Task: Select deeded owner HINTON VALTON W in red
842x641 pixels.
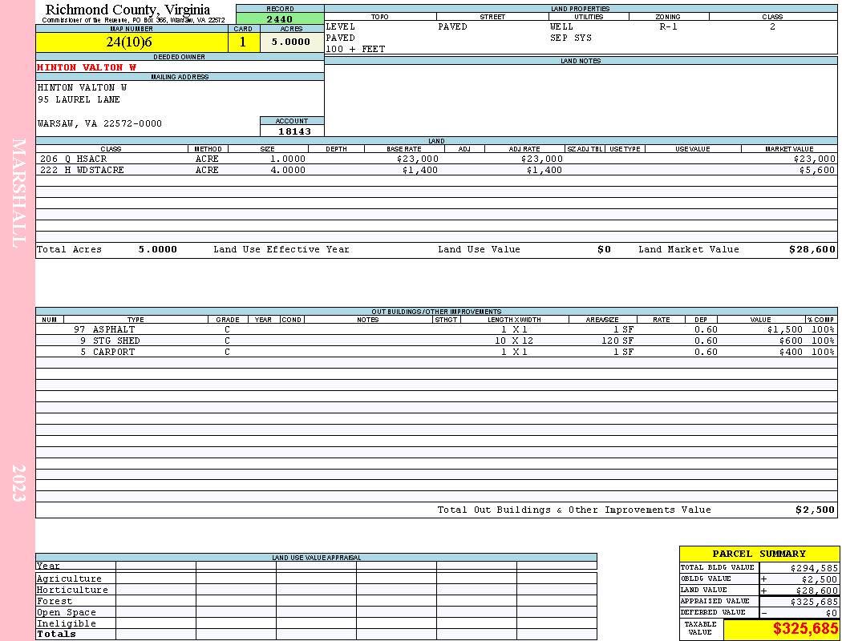Action: coord(87,67)
